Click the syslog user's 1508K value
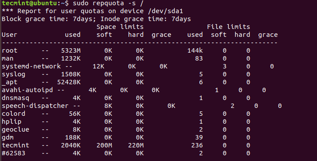 (x=71, y=74)
